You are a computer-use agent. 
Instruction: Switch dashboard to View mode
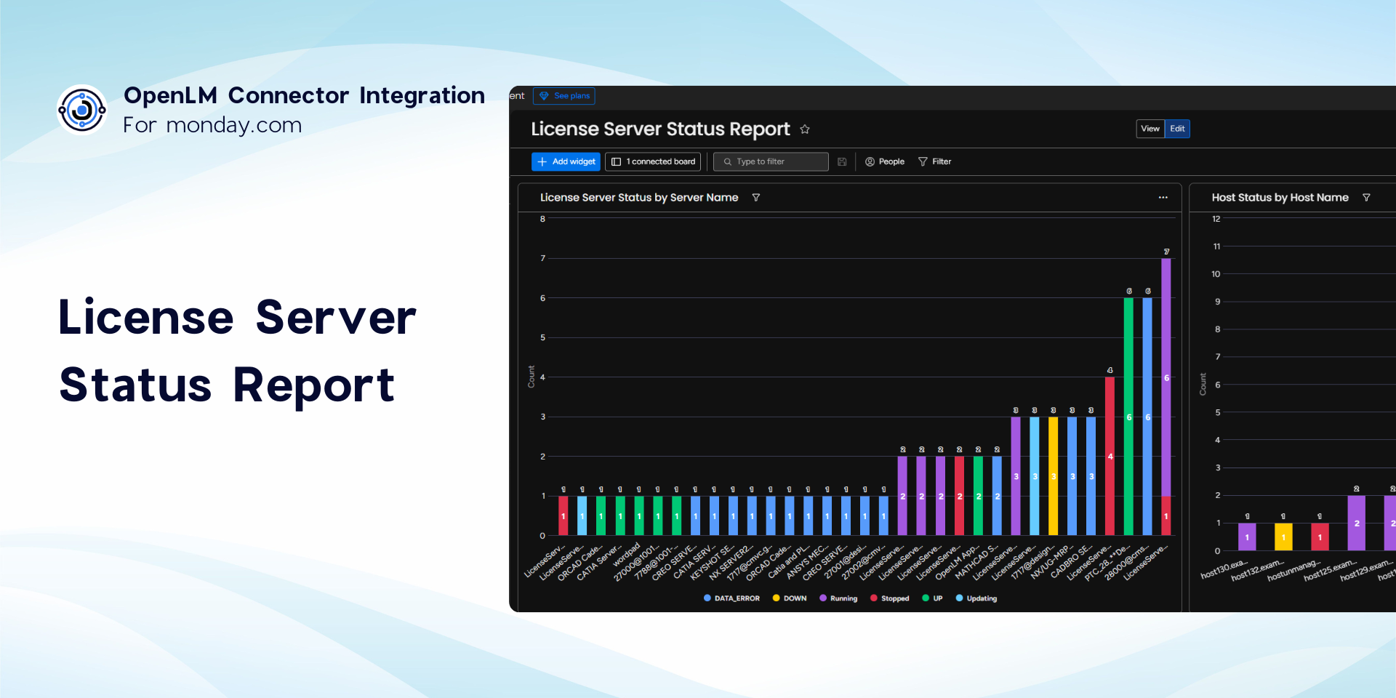click(x=1150, y=129)
